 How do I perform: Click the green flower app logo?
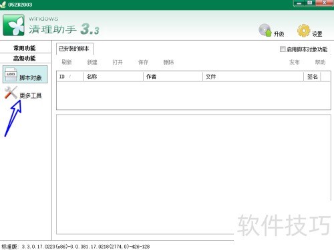(13, 25)
